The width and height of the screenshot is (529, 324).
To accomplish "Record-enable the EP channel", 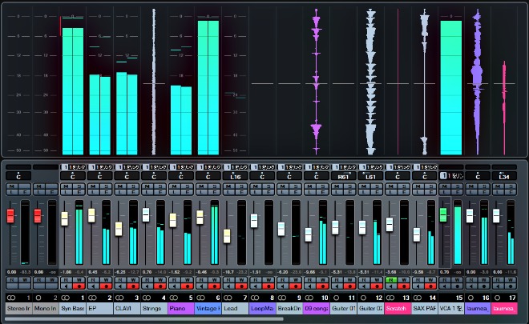I will click(106, 286).
